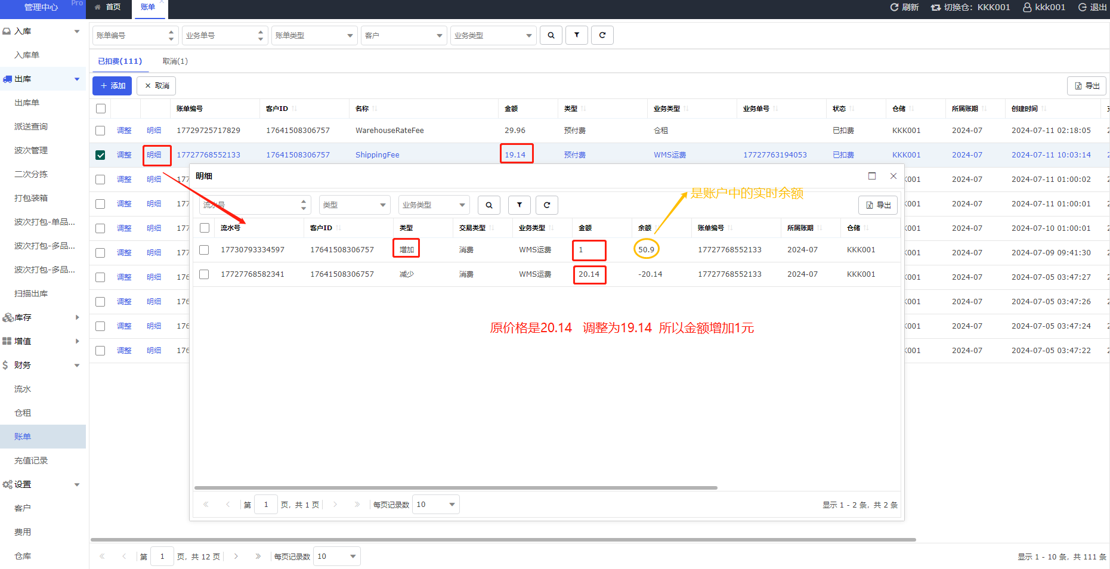1110x569 pixels.
Task: Click the filter icon in 明细 dialog
Action: pos(520,205)
